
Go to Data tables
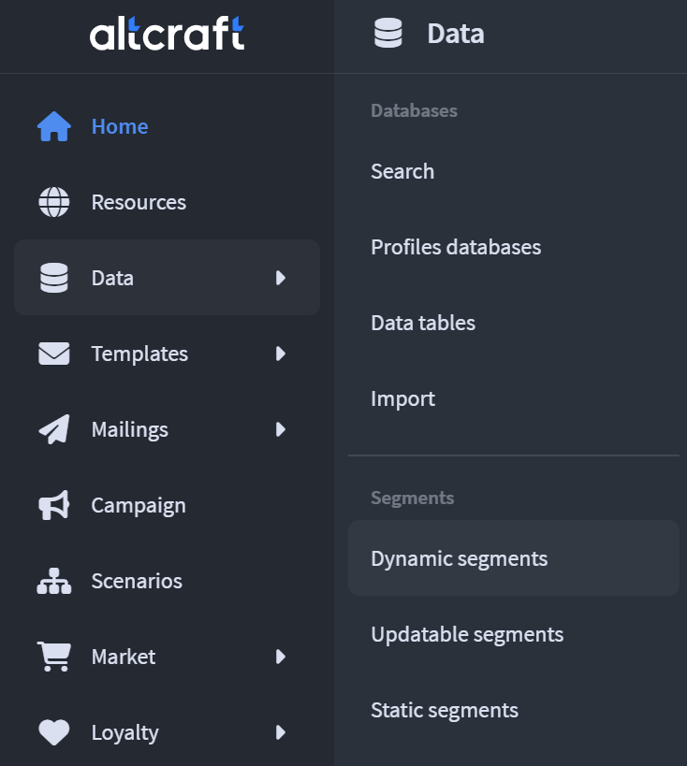(423, 323)
